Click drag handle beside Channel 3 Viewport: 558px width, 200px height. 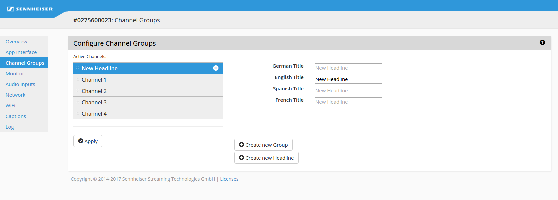(x=78, y=102)
